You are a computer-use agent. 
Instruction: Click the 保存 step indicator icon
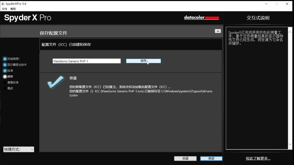5,77
